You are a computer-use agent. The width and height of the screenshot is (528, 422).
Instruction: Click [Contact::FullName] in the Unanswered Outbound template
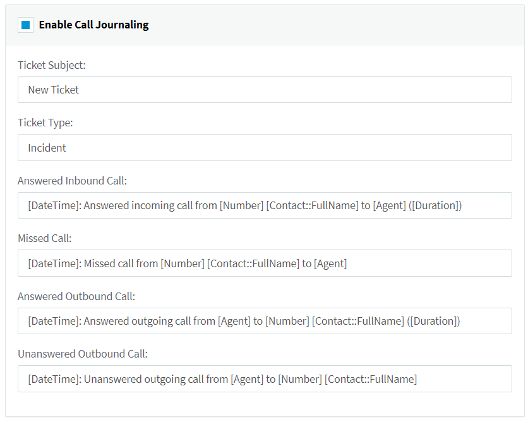tap(371, 379)
